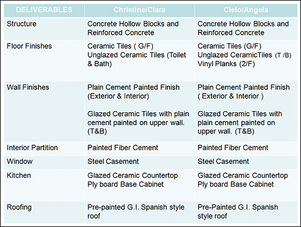Click the Structure row label
301x227 pixels.
22,24
